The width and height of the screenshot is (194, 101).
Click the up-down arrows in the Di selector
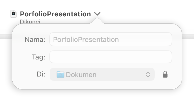(148, 74)
